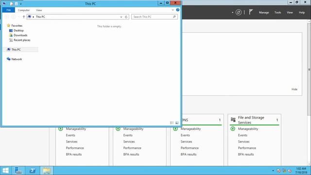
Task: Open Services in File and Storage Services tile
Action: (244, 141)
